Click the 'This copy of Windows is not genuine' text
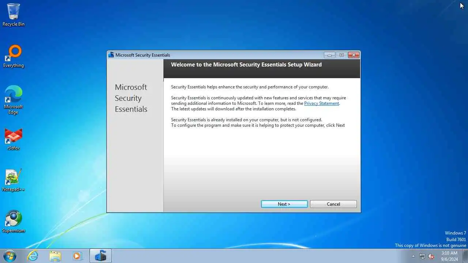The width and height of the screenshot is (468, 263). pos(430,245)
